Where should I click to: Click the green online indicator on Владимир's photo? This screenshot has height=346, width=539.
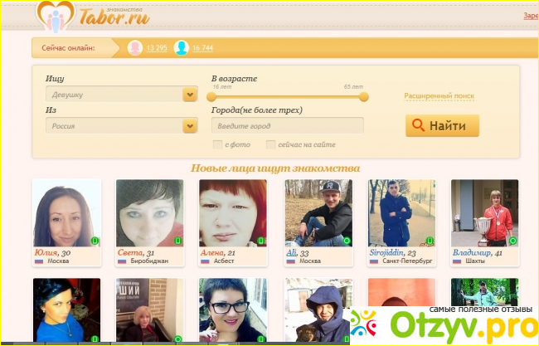pyautogui.click(x=512, y=241)
